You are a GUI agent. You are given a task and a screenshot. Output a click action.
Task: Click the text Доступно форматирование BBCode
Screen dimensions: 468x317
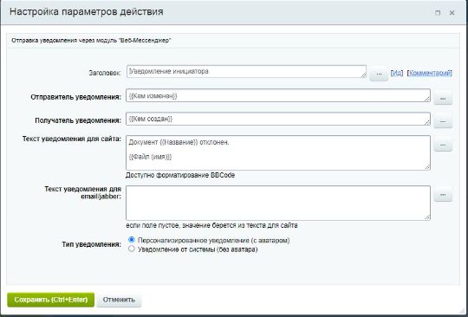180,175
